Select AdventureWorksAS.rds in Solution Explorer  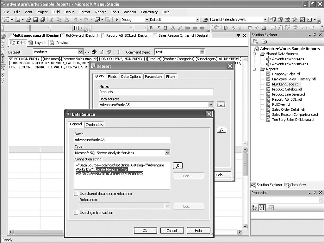pyautogui.click(x=290, y=64)
